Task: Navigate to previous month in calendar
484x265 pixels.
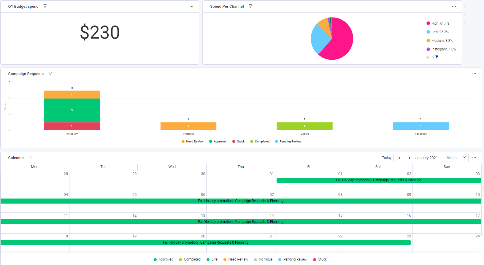Action: (x=400, y=158)
